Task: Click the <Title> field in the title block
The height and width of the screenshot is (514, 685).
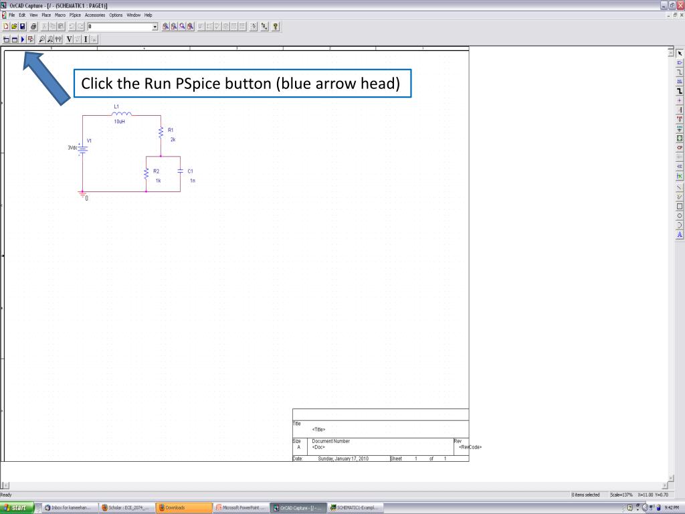Action: (318, 430)
